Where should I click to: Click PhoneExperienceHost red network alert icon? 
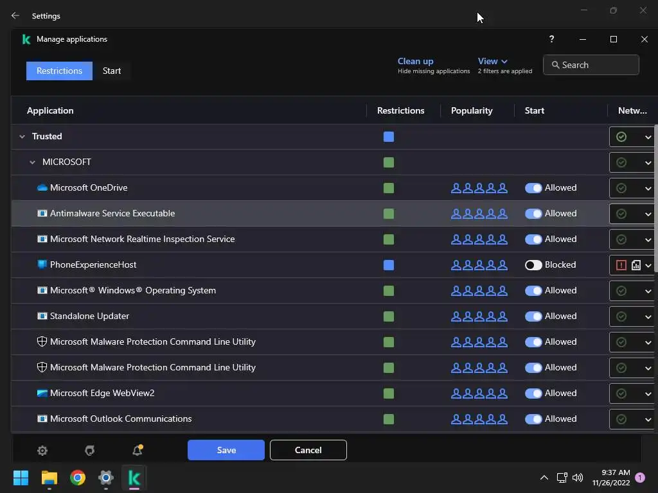point(621,265)
